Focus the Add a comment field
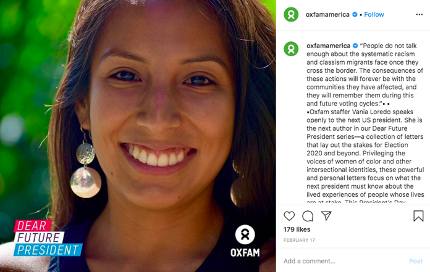Screen dimensions: 430x272 (343, 261)
